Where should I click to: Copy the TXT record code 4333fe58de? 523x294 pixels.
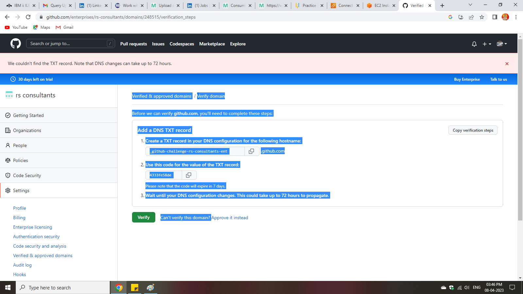coord(189,175)
